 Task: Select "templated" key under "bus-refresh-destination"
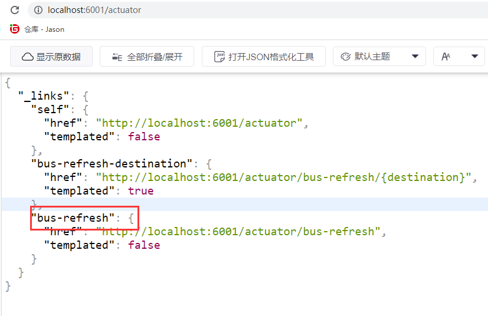(x=79, y=191)
